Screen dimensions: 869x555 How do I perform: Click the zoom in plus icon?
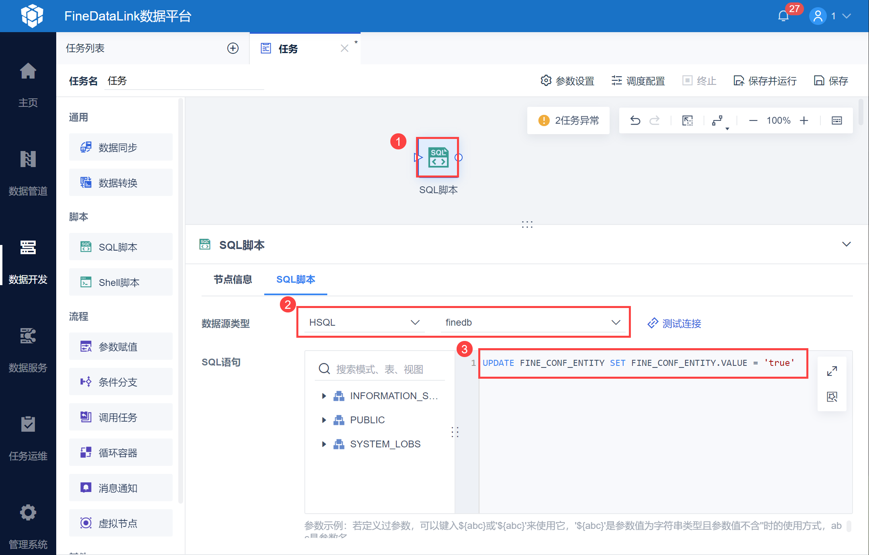pos(804,120)
